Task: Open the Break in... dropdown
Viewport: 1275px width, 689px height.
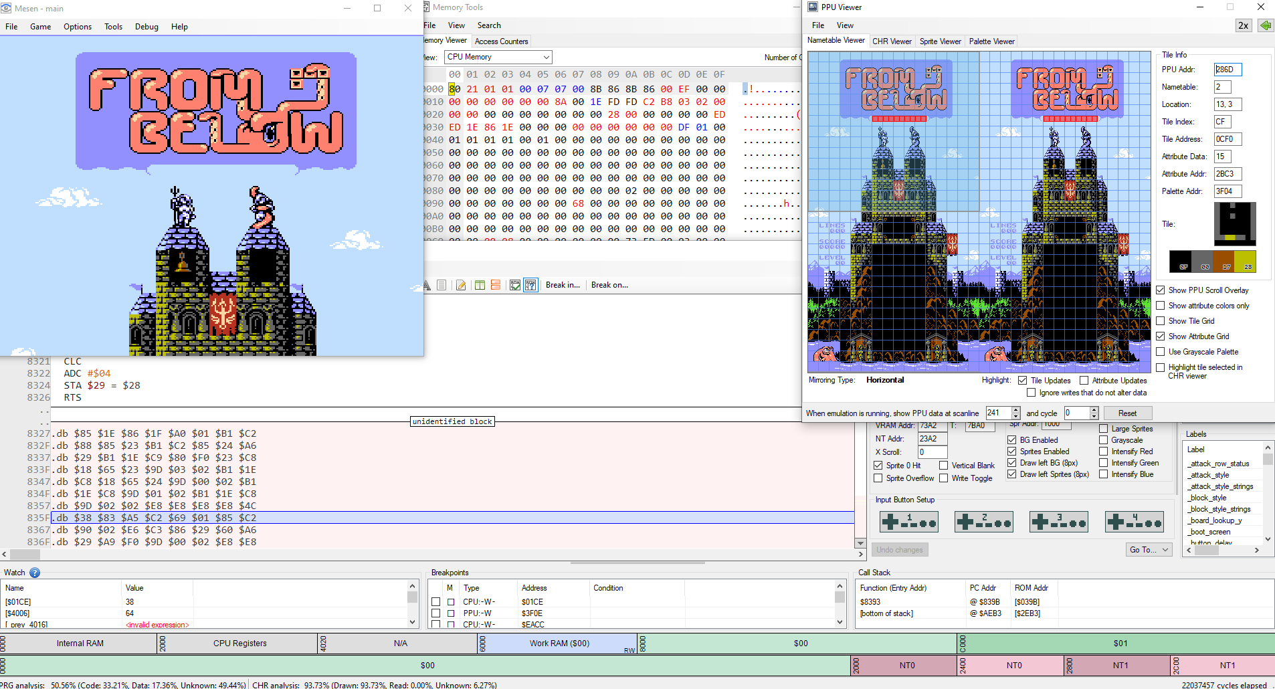Action: pos(563,285)
